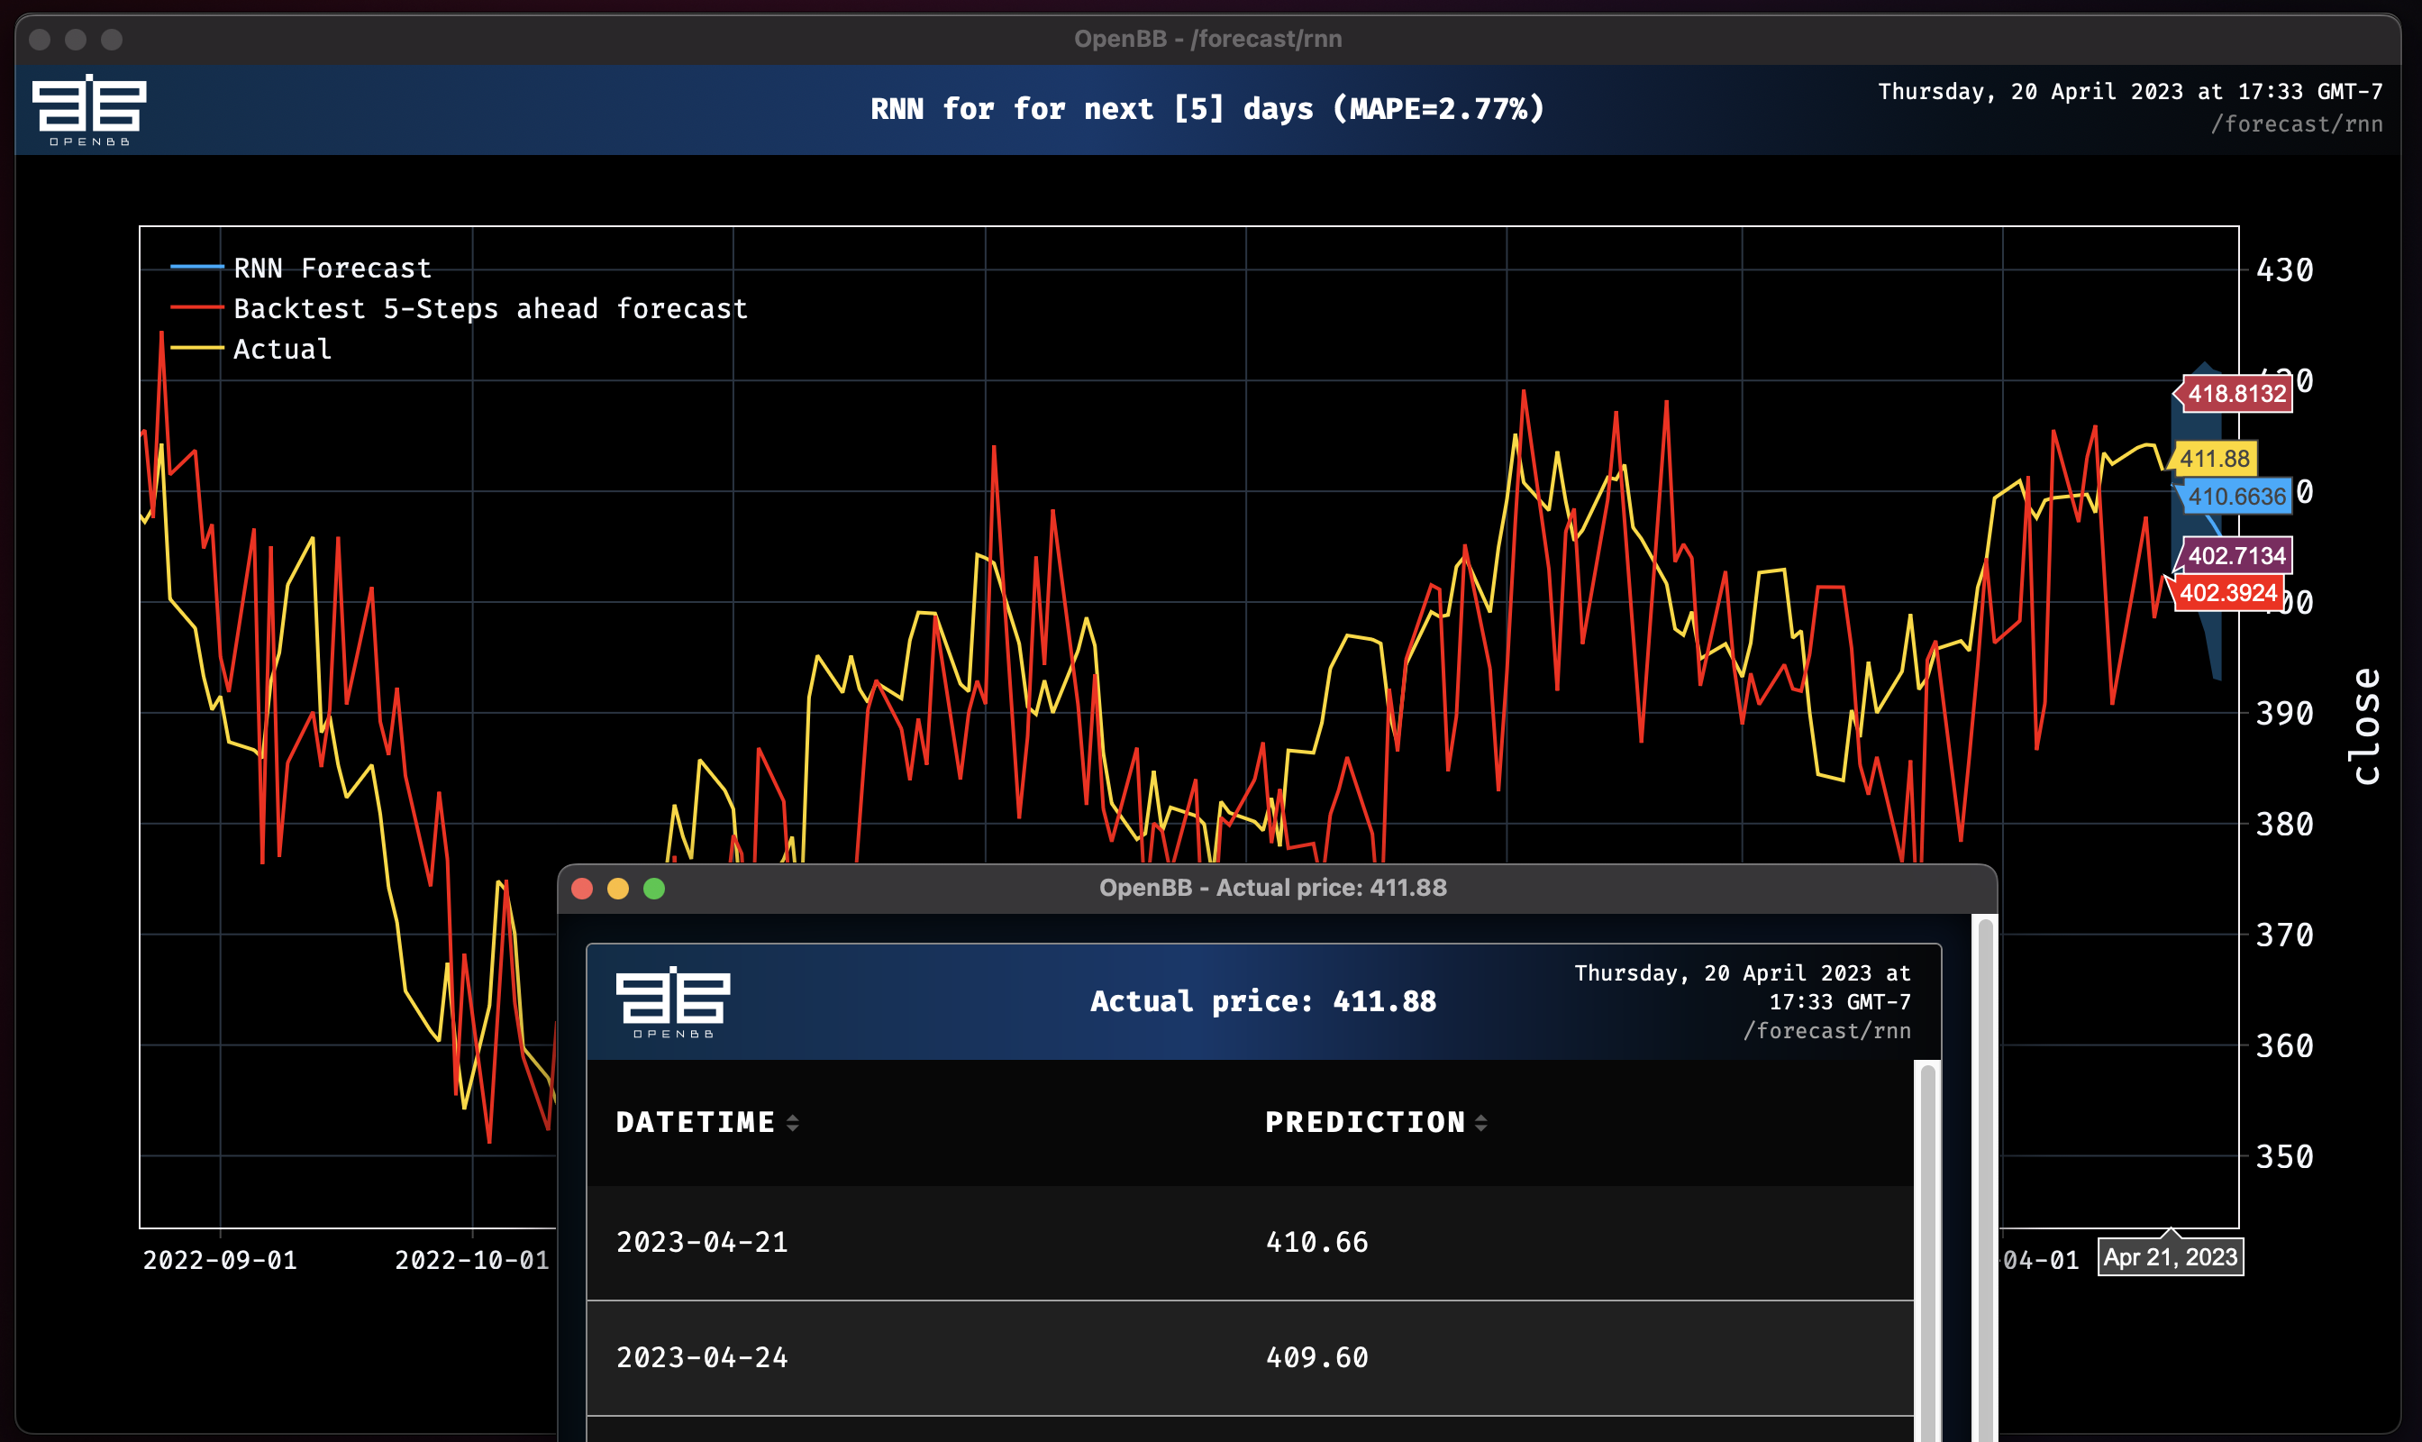The height and width of the screenshot is (1442, 2422).
Task: Click /forecast/rnn path in Actual price window
Action: pyautogui.click(x=1826, y=1031)
